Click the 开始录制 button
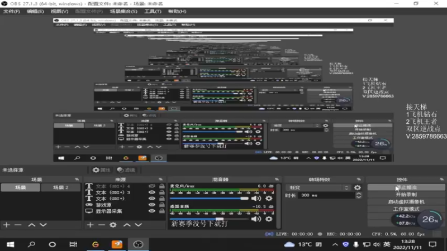The height and width of the screenshot is (251, 447). click(x=406, y=195)
